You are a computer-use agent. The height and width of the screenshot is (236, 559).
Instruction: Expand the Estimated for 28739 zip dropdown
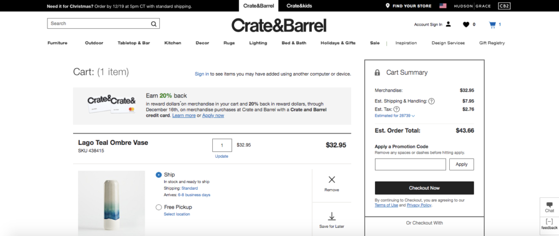395,116
